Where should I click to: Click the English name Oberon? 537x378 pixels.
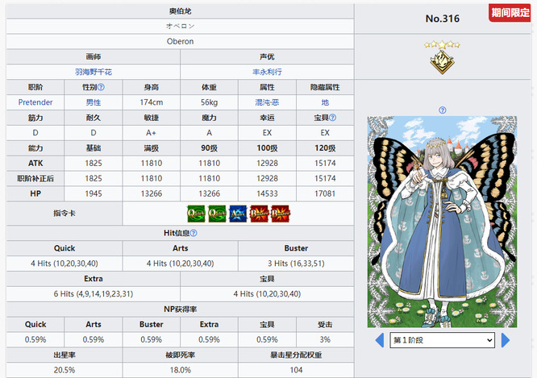click(x=180, y=41)
